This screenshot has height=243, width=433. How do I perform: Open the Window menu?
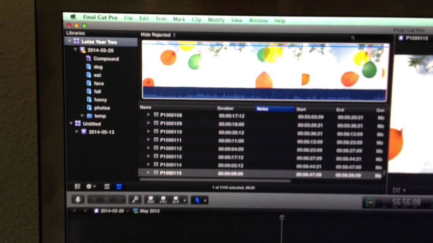(258, 21)
